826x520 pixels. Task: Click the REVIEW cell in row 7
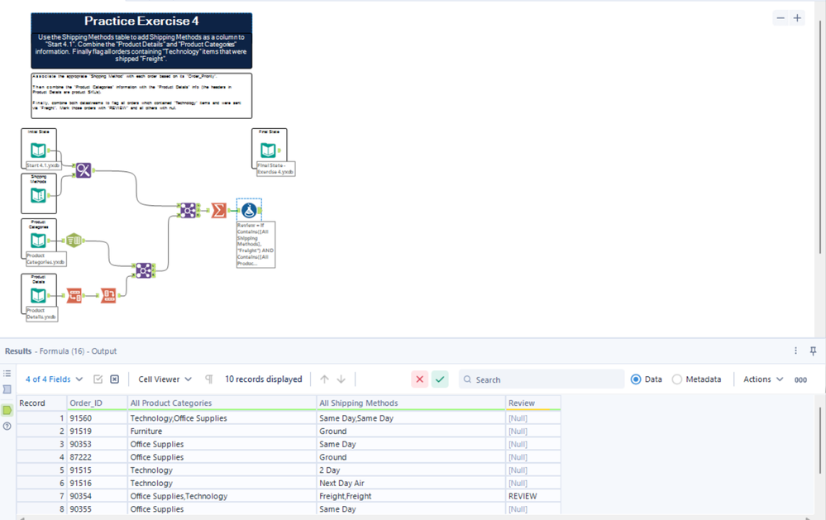(x=533, y=496)
